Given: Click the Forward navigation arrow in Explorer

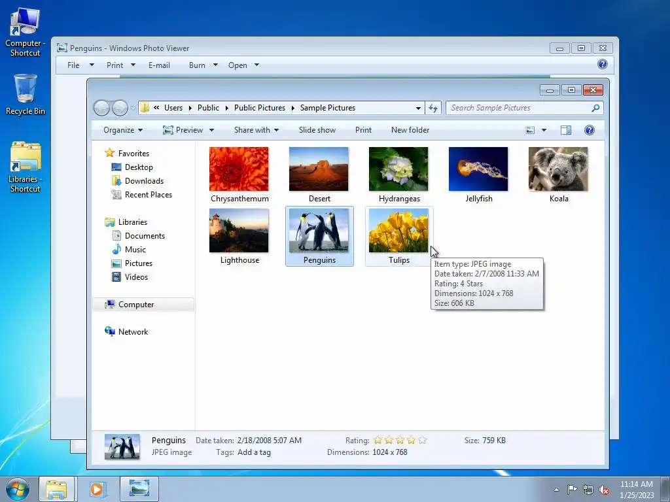Looking at the screenshot, I should (120, 108).
